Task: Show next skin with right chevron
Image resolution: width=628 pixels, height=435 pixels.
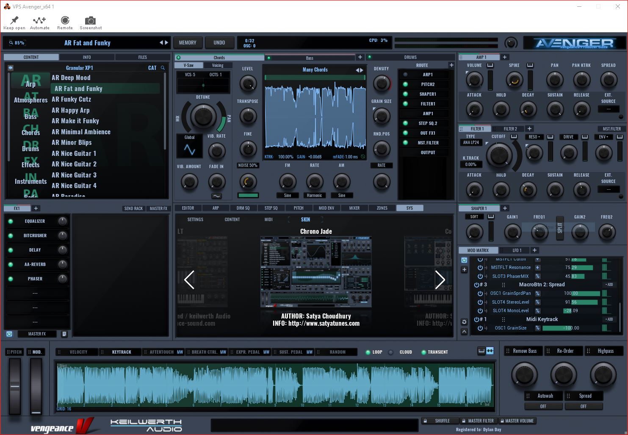Action: 440,280
